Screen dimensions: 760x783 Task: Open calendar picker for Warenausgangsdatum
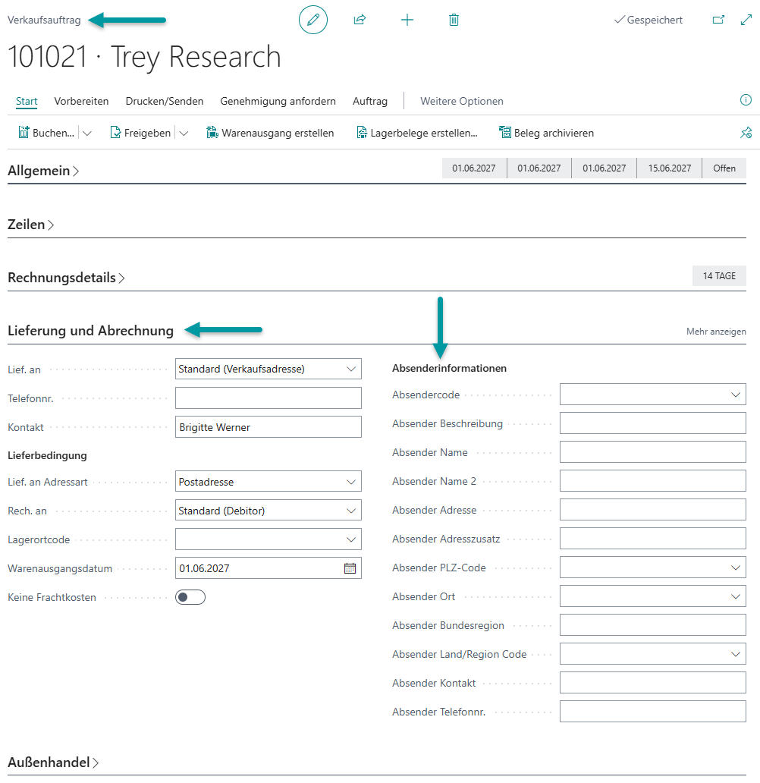tap(350, 568)
